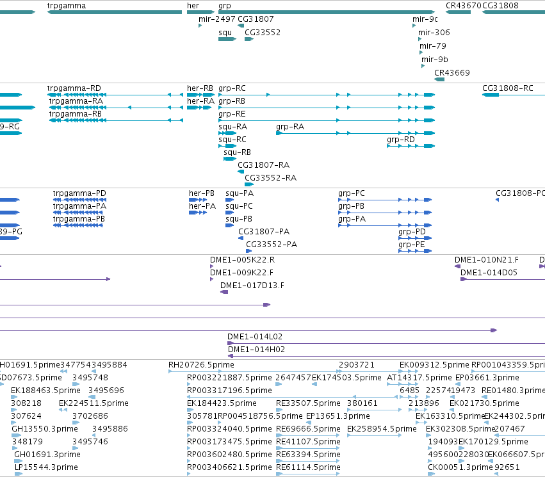The width and height of the screenshot is (545, 477).
Task: Click the squ-RA transcript label
Action: 232,127
